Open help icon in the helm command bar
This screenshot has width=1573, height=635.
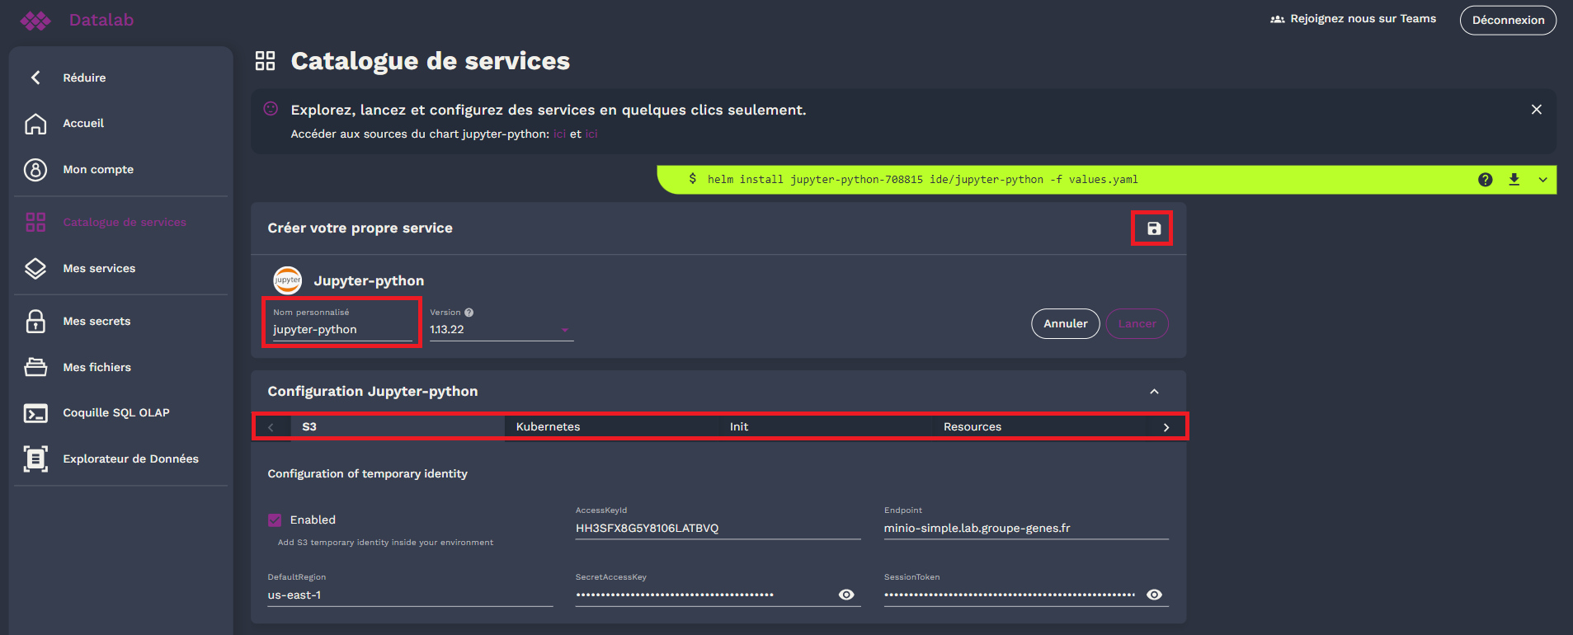[x=1485, y=180]
